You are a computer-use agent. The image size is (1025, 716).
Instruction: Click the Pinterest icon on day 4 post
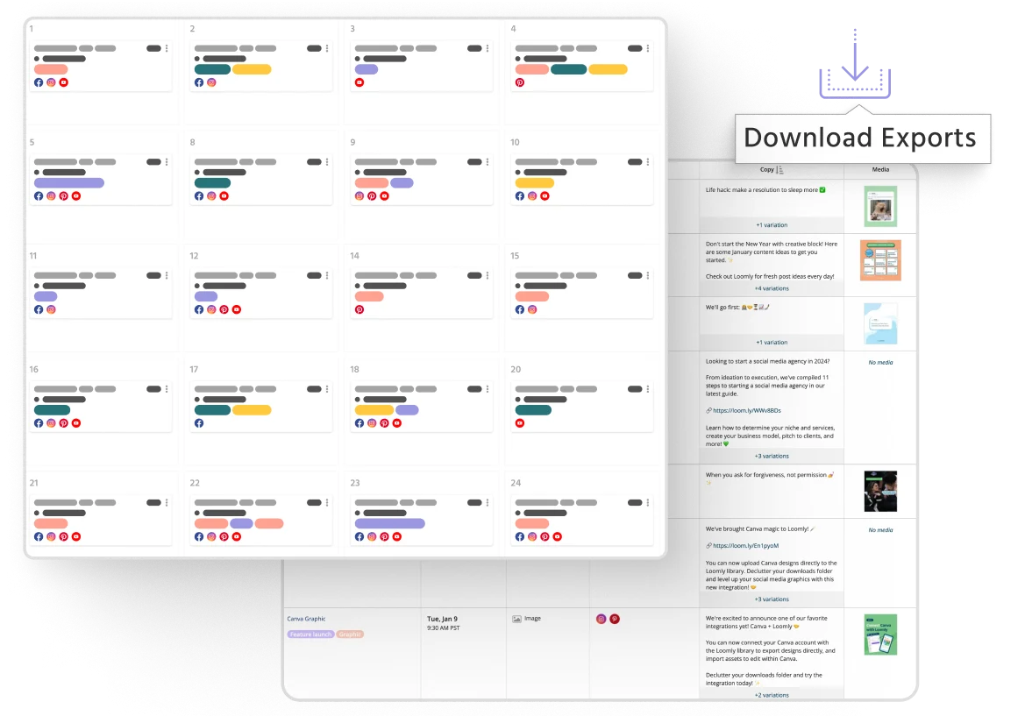pyautogui.click(x=520, y=82)
